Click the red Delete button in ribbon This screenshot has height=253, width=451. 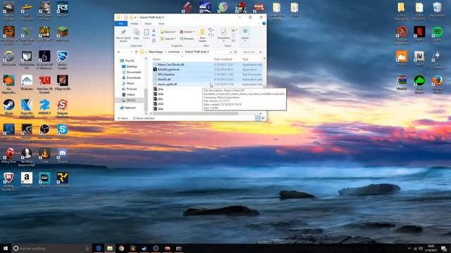187,32
